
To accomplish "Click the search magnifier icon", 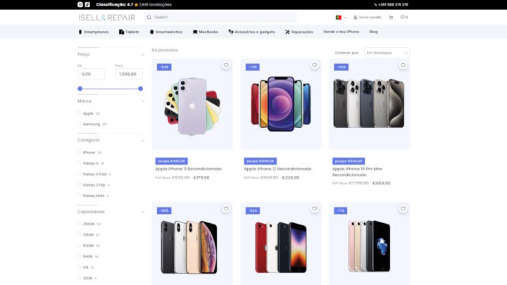I will pyautogui.click(x=149, y=18).
